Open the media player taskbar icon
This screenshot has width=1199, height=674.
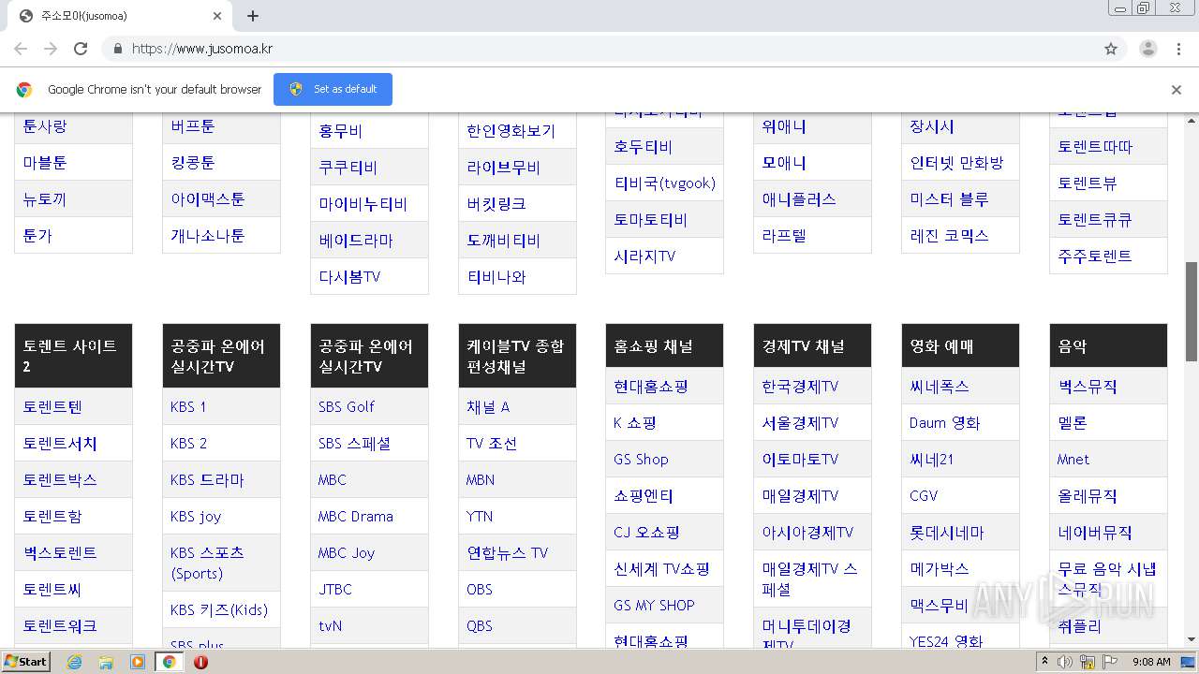tap(138, 662)
